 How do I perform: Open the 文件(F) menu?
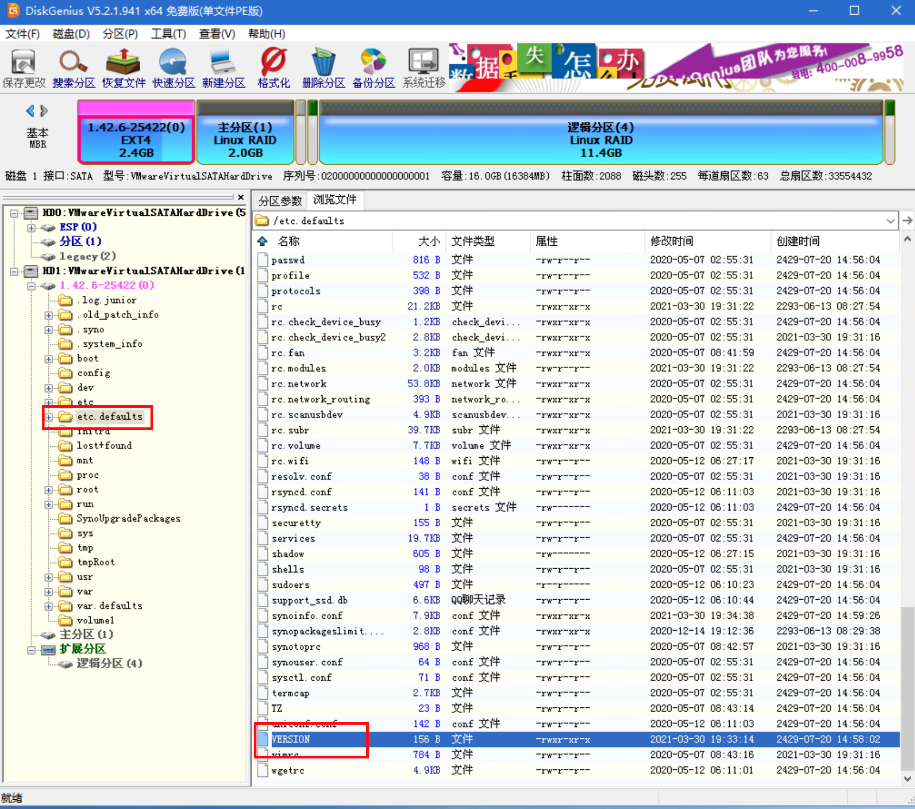coord(22,34)
